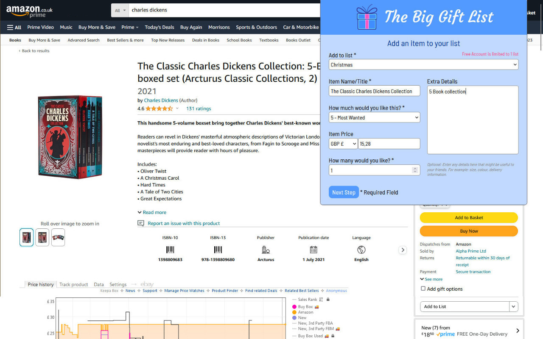The width and height of the screenshot is (543, 339).
Task: Toggle Amazon orange legend dot
Action: pyautogui.click(x=294, y=312)
